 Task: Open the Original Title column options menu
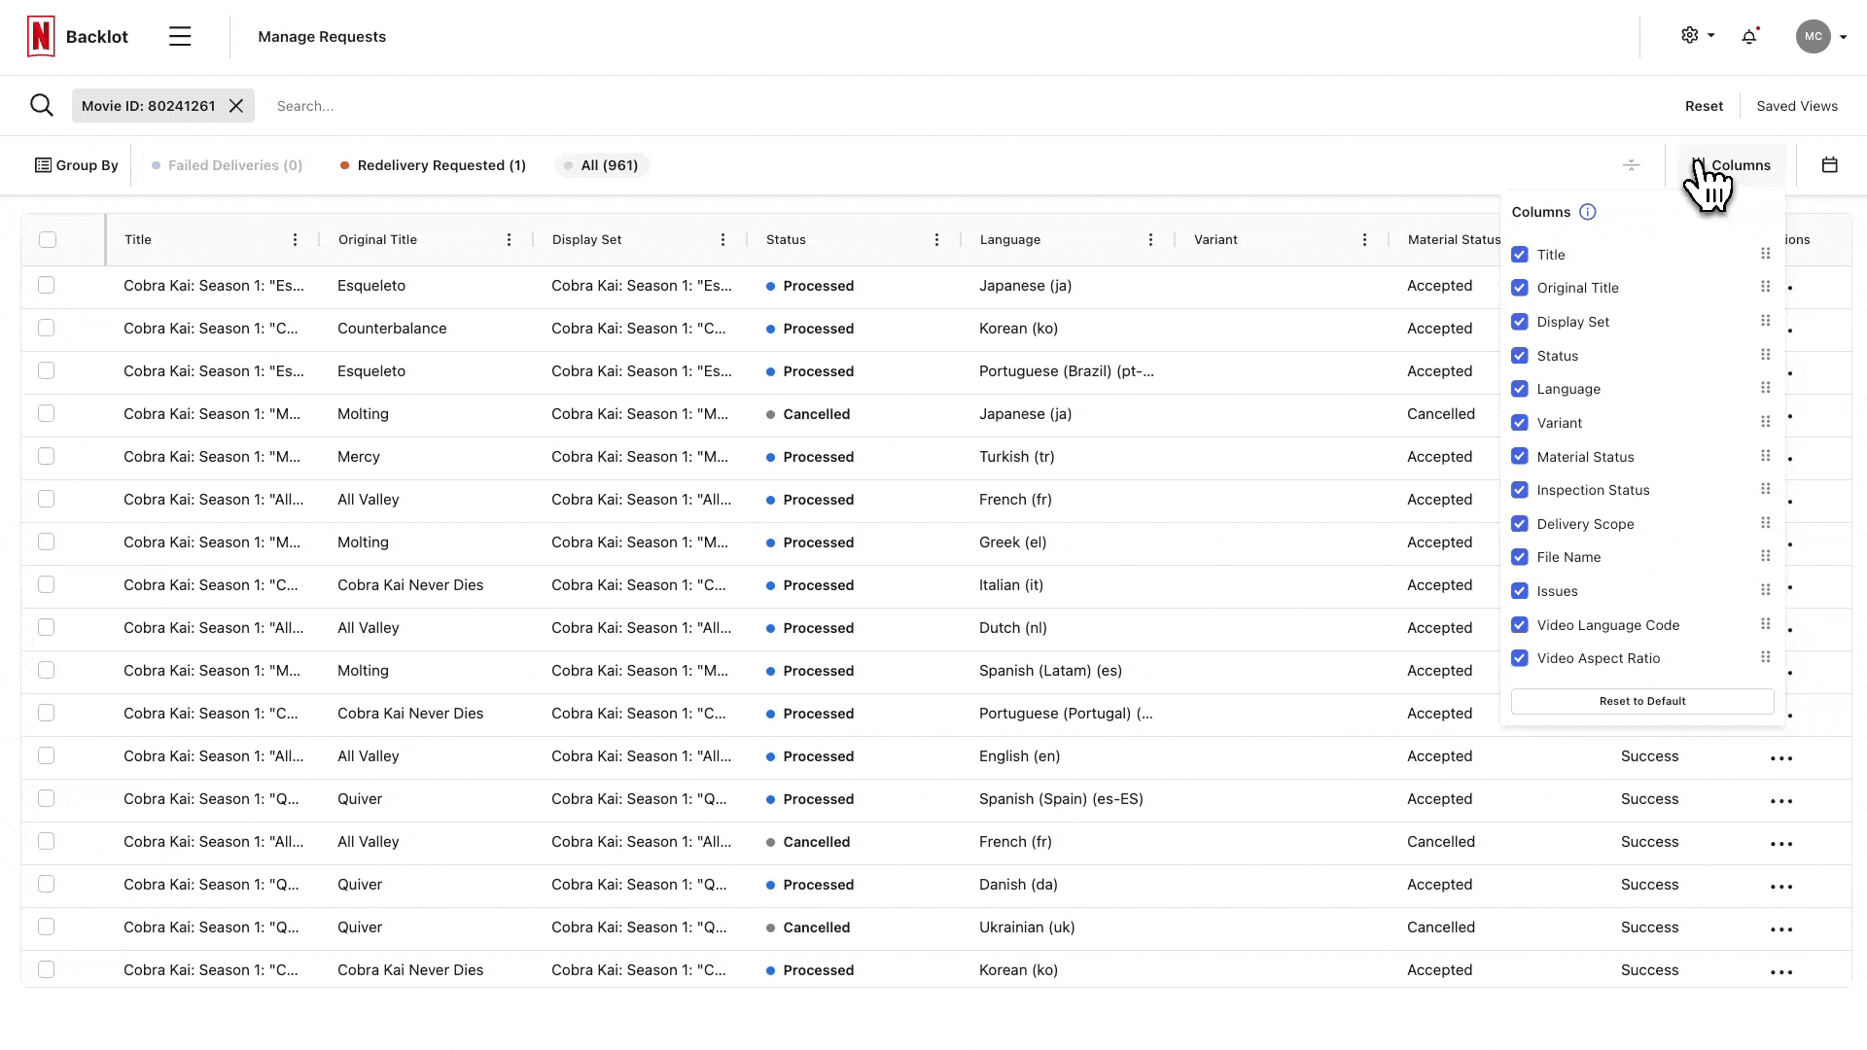coord(509,239)
